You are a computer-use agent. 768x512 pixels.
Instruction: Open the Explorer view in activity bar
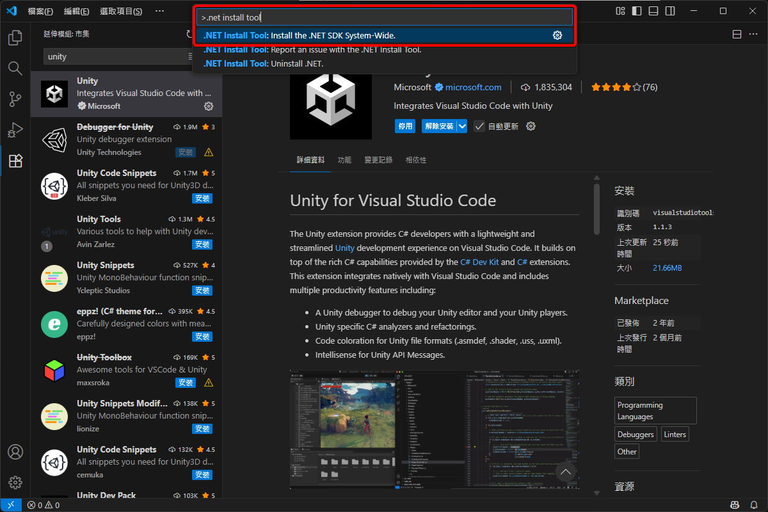point(15,38)
